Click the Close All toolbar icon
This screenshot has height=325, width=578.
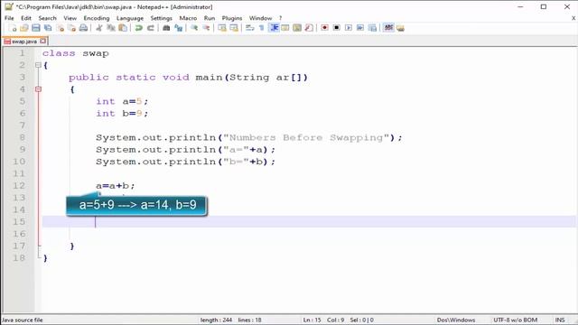[x=72, y=28]
